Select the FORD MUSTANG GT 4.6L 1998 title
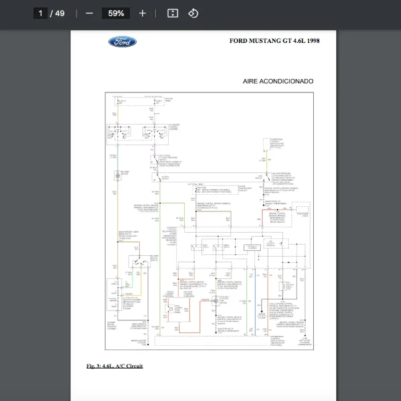 [x=274, y=41]
